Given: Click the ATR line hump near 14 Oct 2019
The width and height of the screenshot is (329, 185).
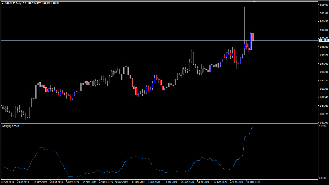Looking at the screenshot, I should coord(41,148).
